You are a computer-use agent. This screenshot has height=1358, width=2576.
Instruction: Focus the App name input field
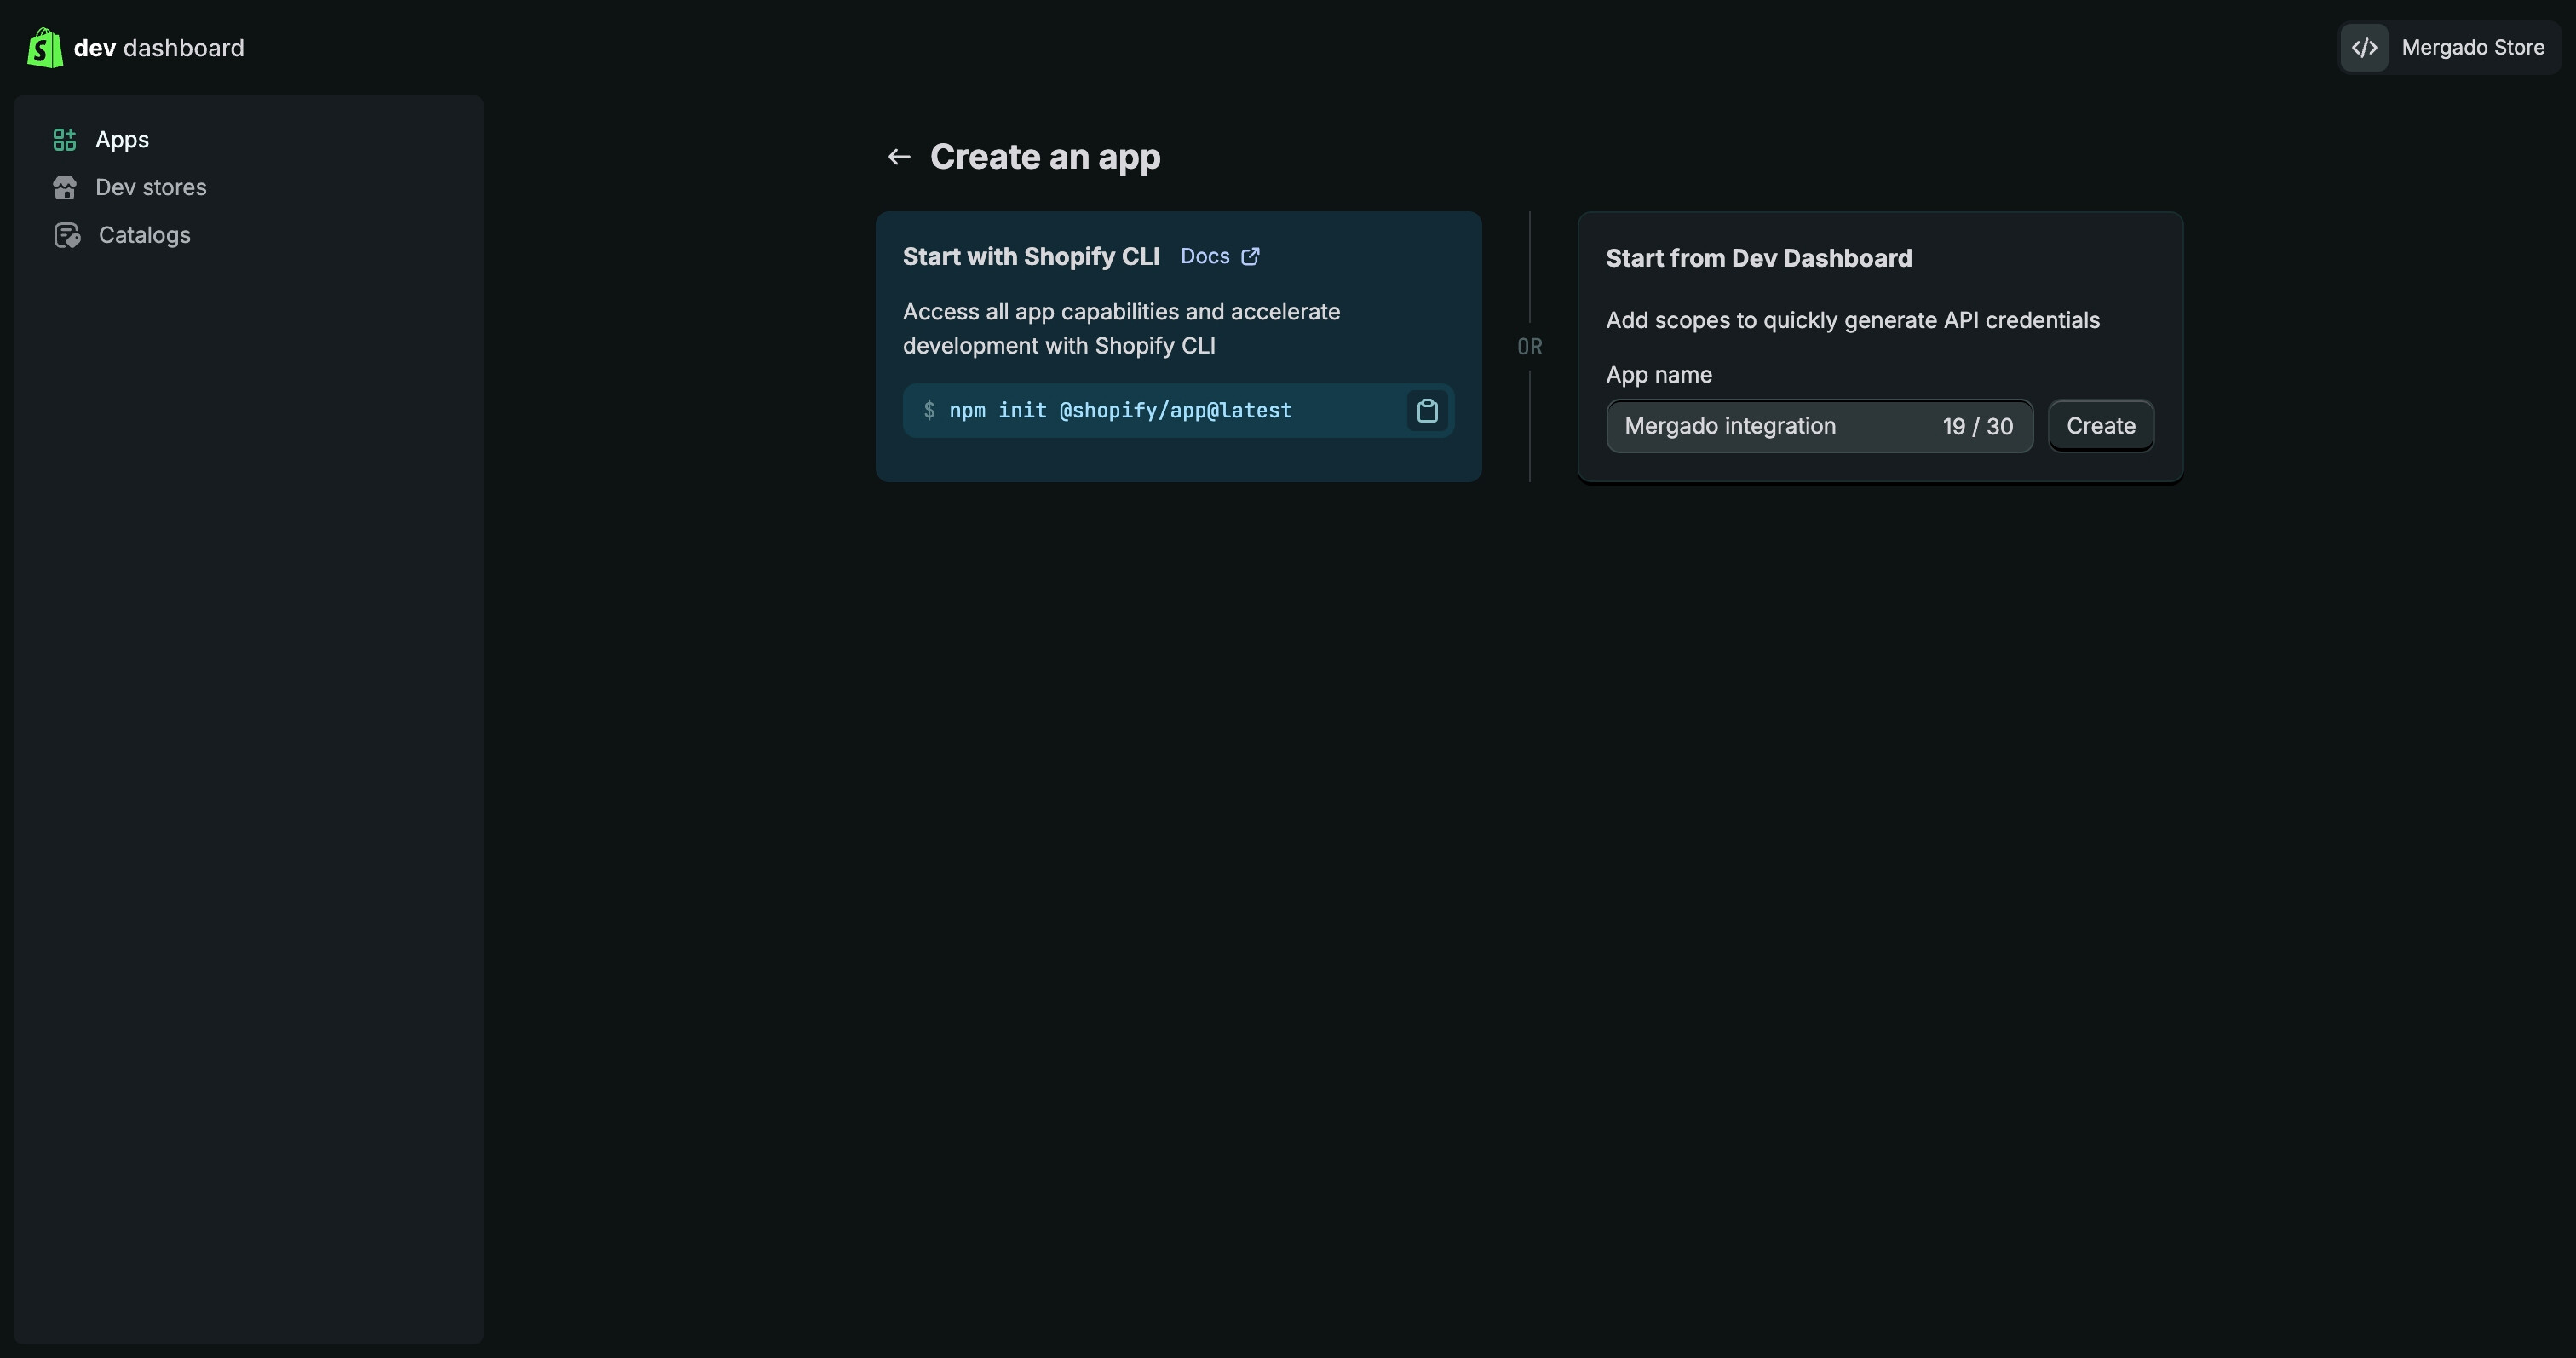coord(1760,427)
